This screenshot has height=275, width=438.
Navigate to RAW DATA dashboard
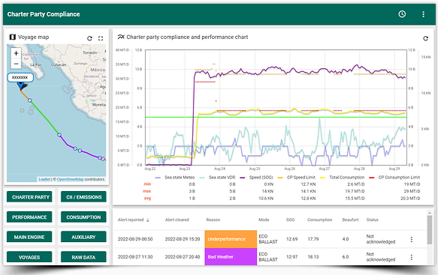(x=83, y=257)
